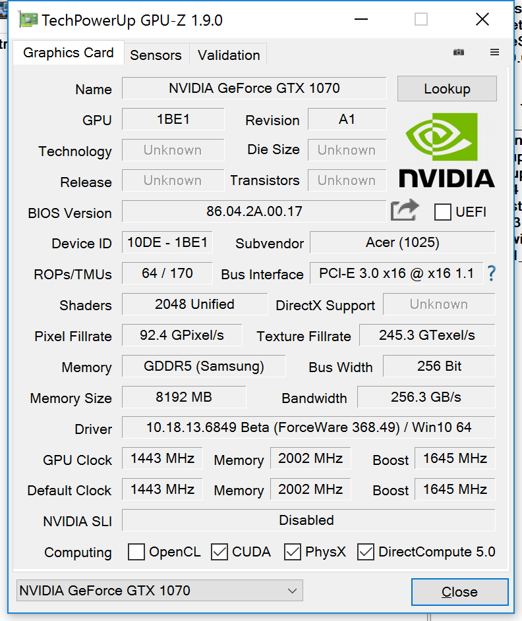Click the Lookup button

click(447, 89)
